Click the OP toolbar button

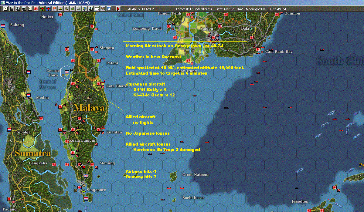[x=97, y=9]
